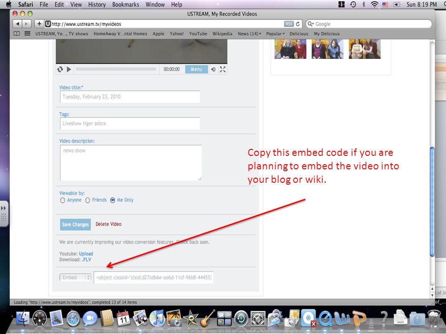This screenshot has height=334, width=446.
Task: Go back with Safari back arrow
Action: coord(18,24)
